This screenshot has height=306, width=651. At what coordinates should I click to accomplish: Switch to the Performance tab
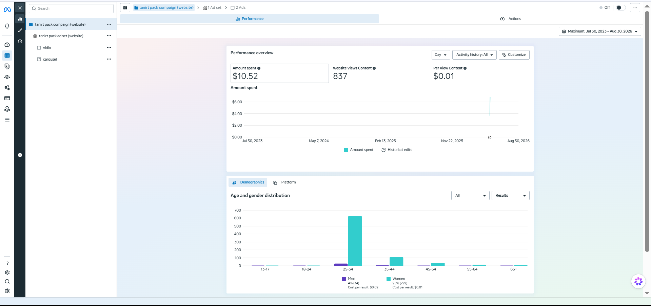250,19
